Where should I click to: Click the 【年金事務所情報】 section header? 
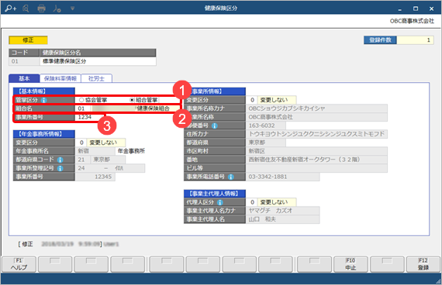[43, 134]
